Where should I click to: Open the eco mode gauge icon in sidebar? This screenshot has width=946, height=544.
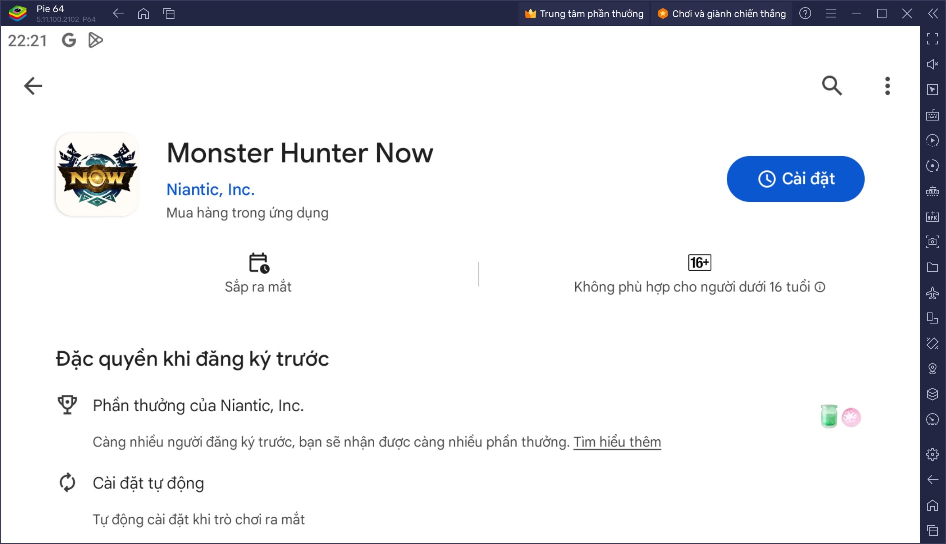[933, 419]
